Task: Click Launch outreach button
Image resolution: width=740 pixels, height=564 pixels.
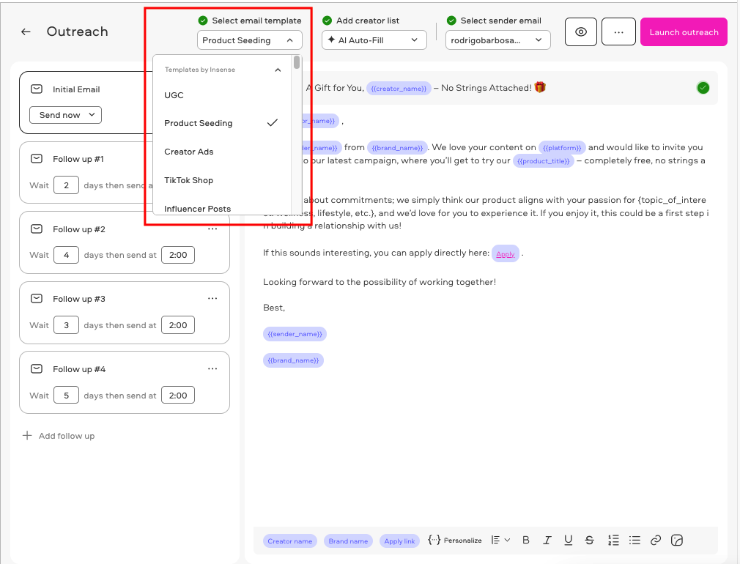Action: point(684,32)
